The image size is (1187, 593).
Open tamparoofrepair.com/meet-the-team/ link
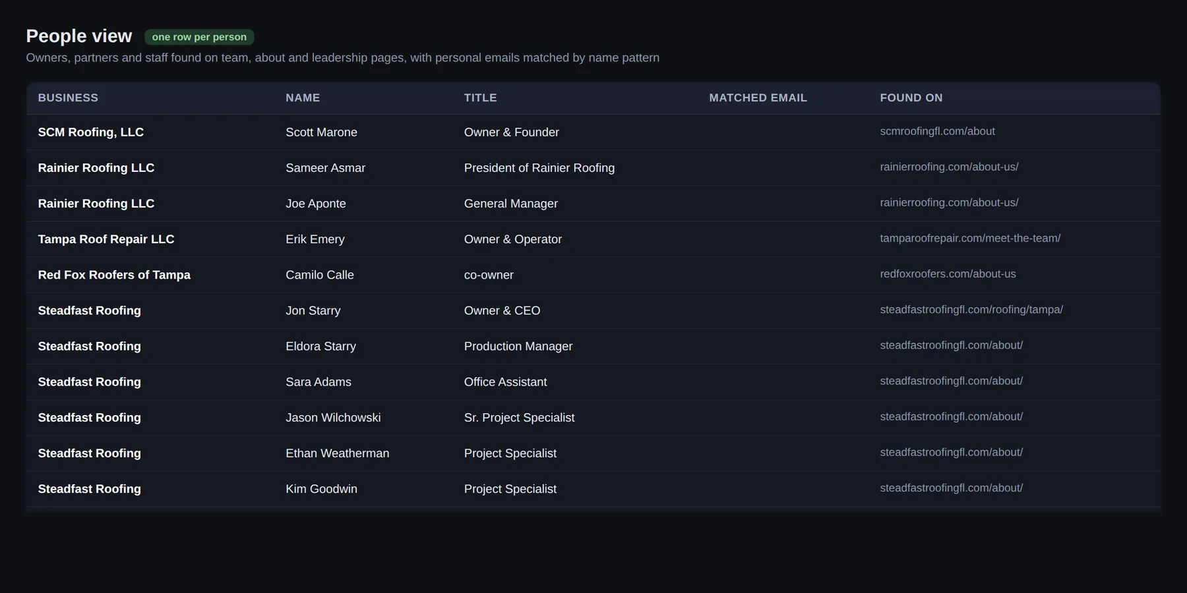click(x=970, y=238)
